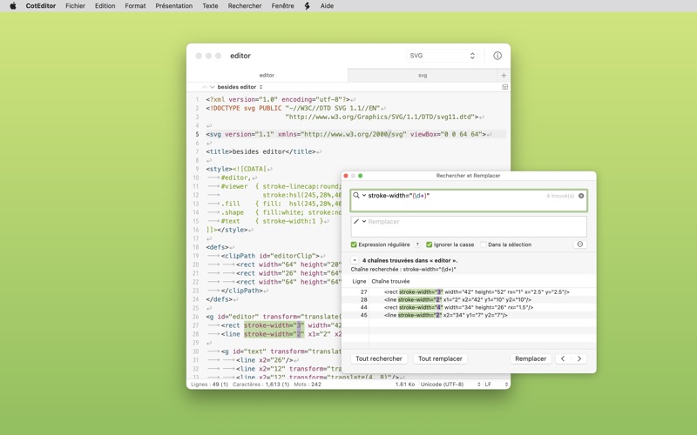Open the Texte menu
This screenshot has height=435, width=697.
click(x=210, y=6)
